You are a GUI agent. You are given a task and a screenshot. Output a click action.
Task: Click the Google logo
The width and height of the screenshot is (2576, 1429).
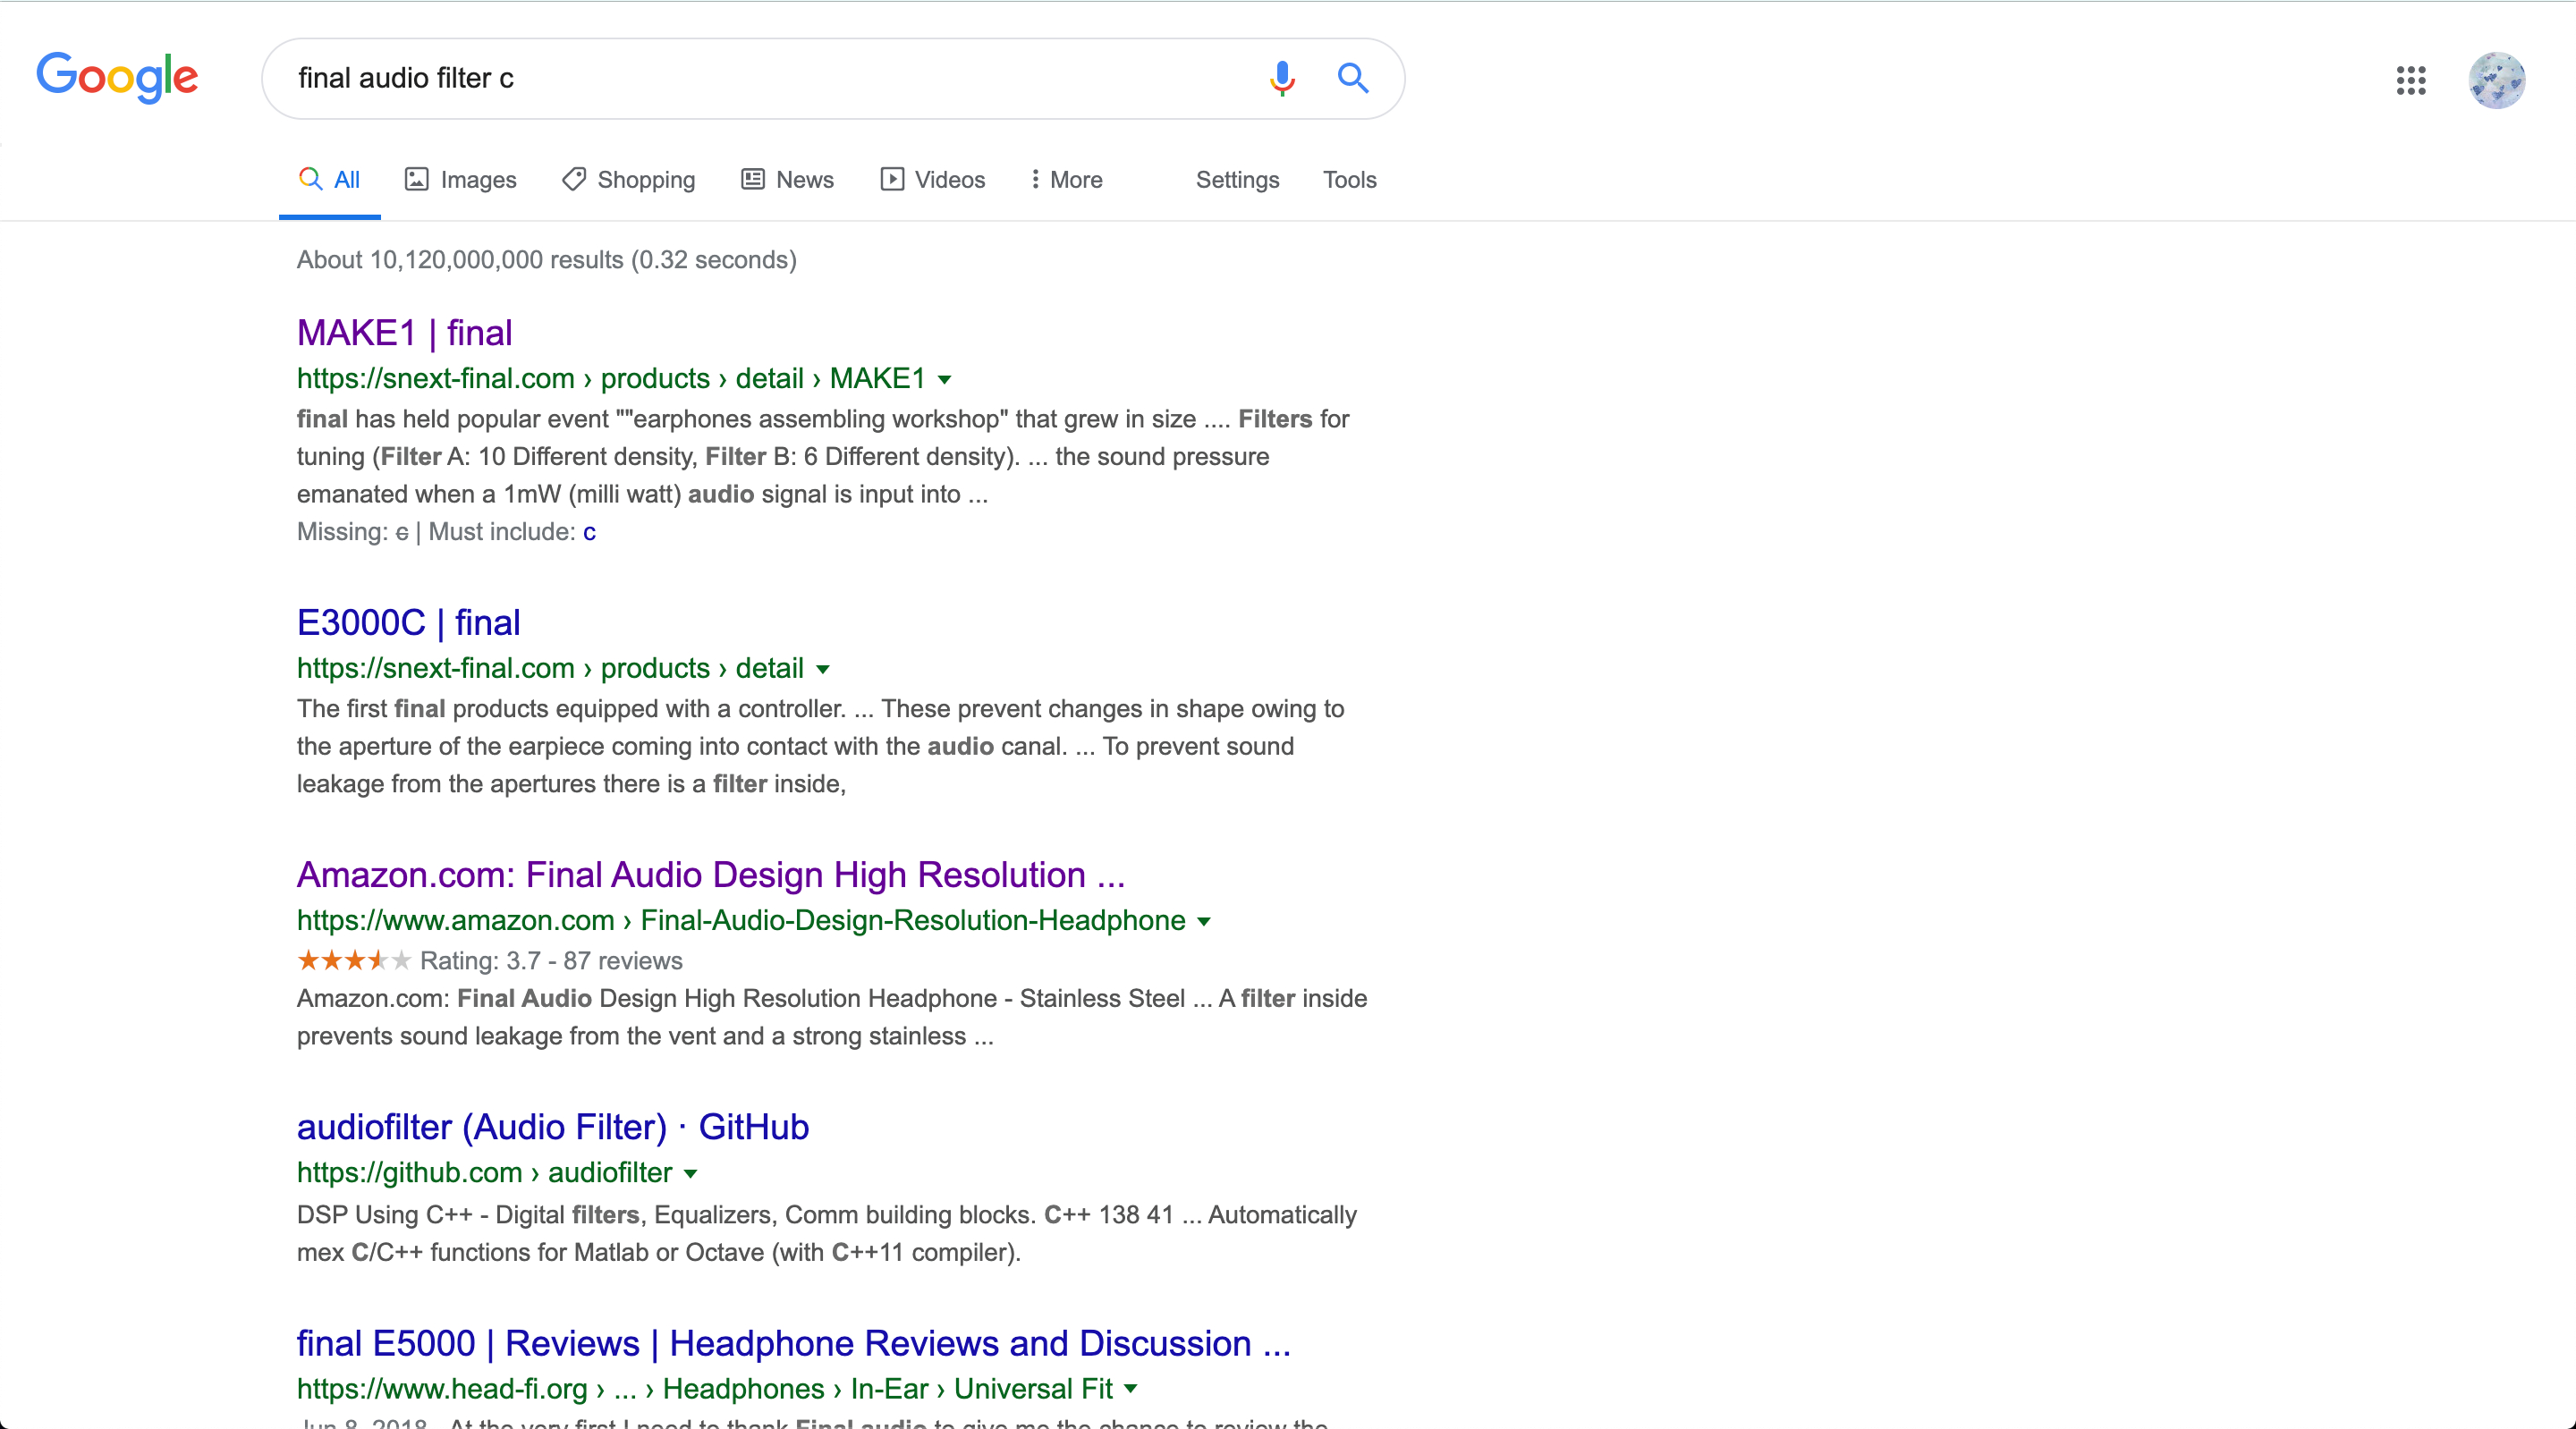(118, 78)
